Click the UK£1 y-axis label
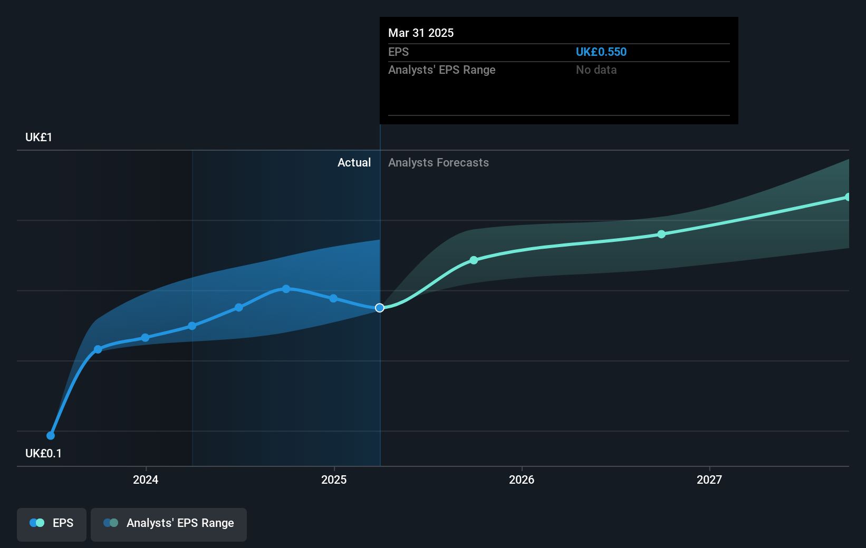Image resolution: width=866 pixels, height=548 pixels. click(x=39, y=138)
